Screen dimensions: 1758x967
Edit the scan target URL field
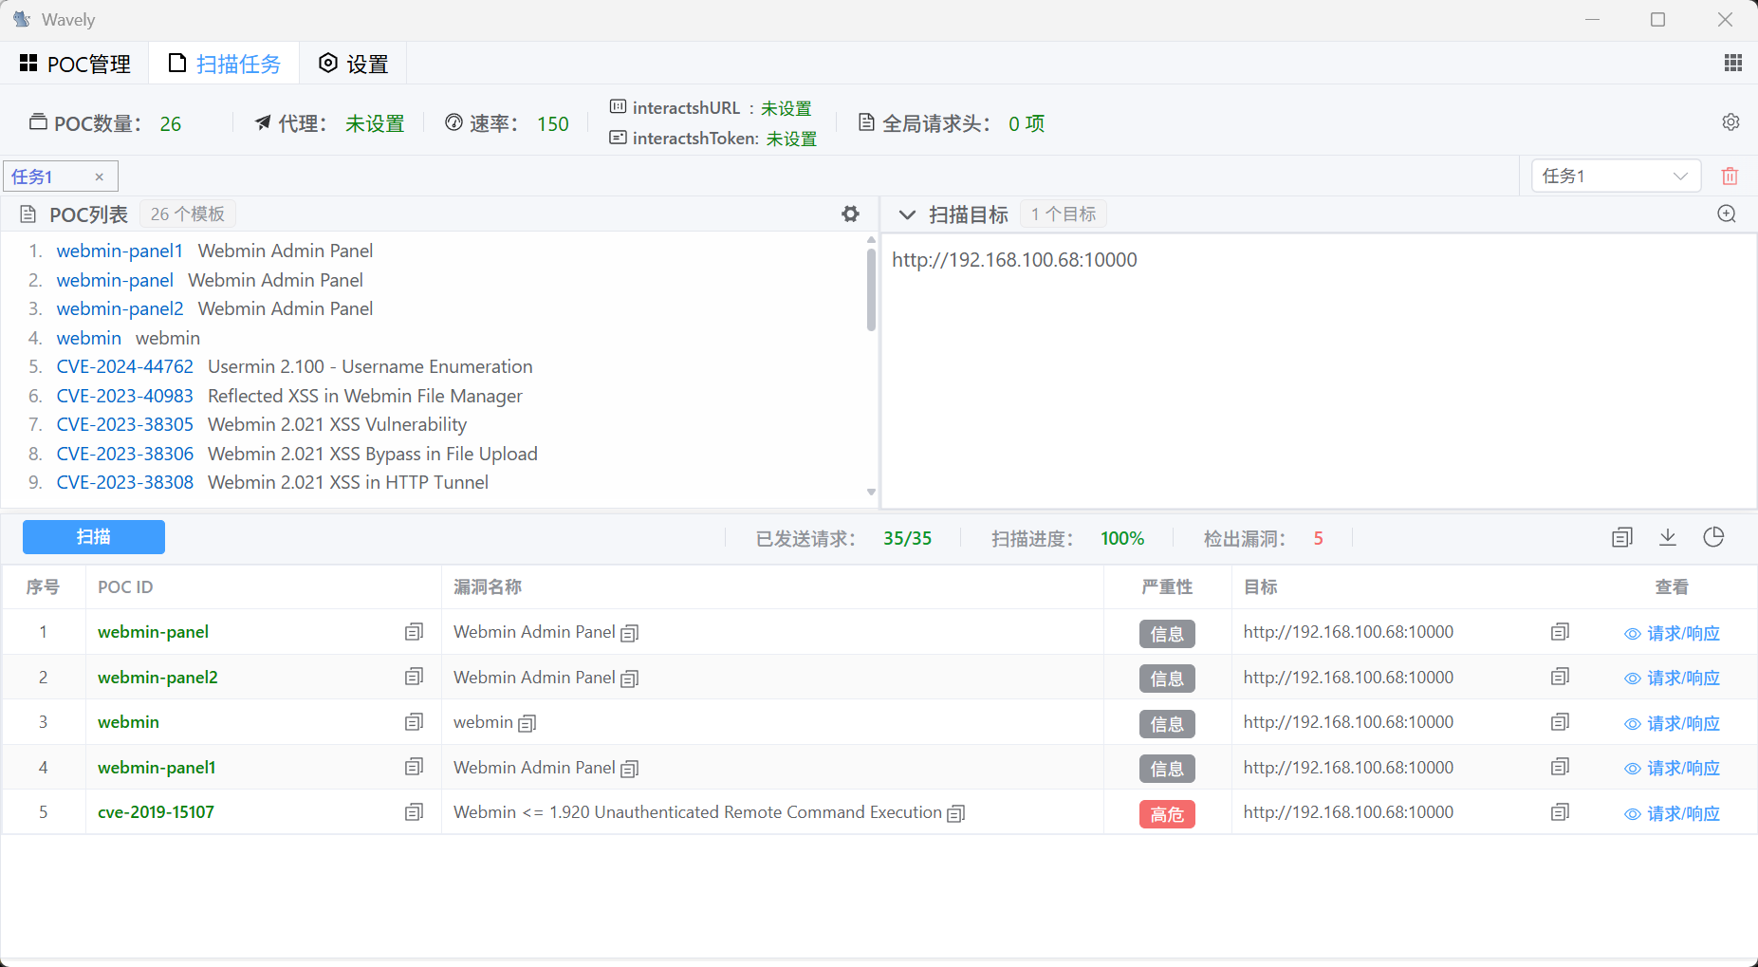point(1319,371)
